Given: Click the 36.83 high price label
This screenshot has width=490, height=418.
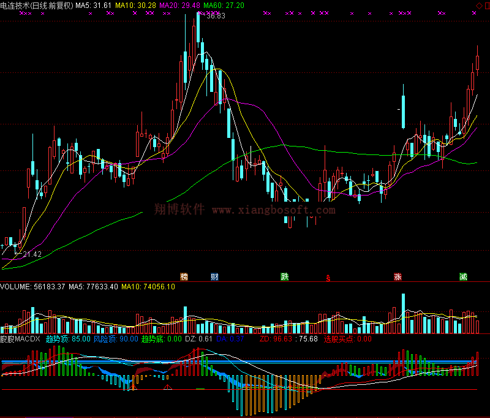Looking at the screenshot, I should pyautogui.click(x=216, y=17).
